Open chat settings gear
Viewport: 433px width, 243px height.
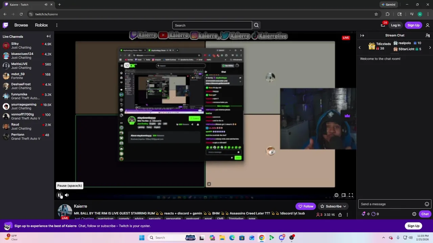pyautogui.click(x=414, y=214)
